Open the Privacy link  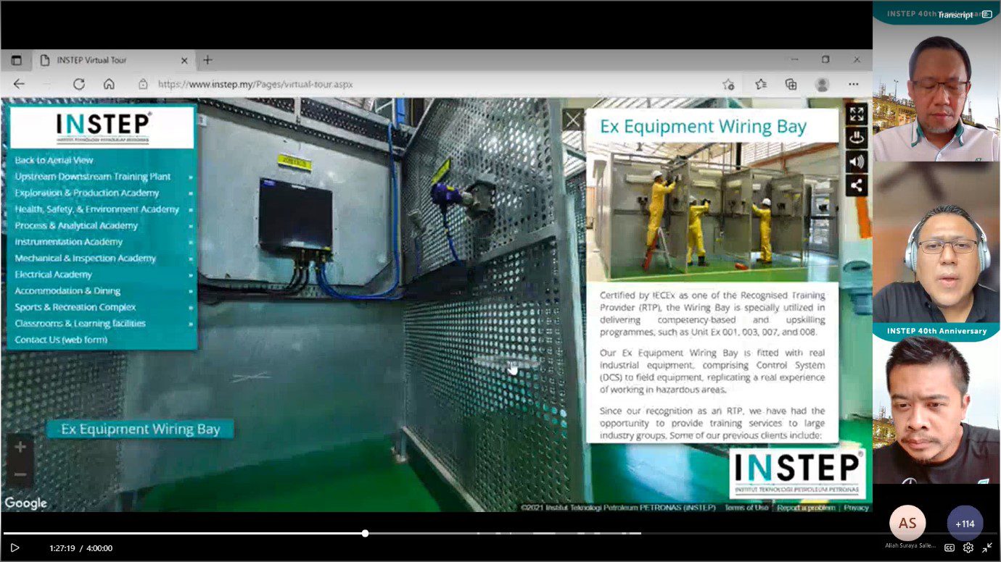856,508
